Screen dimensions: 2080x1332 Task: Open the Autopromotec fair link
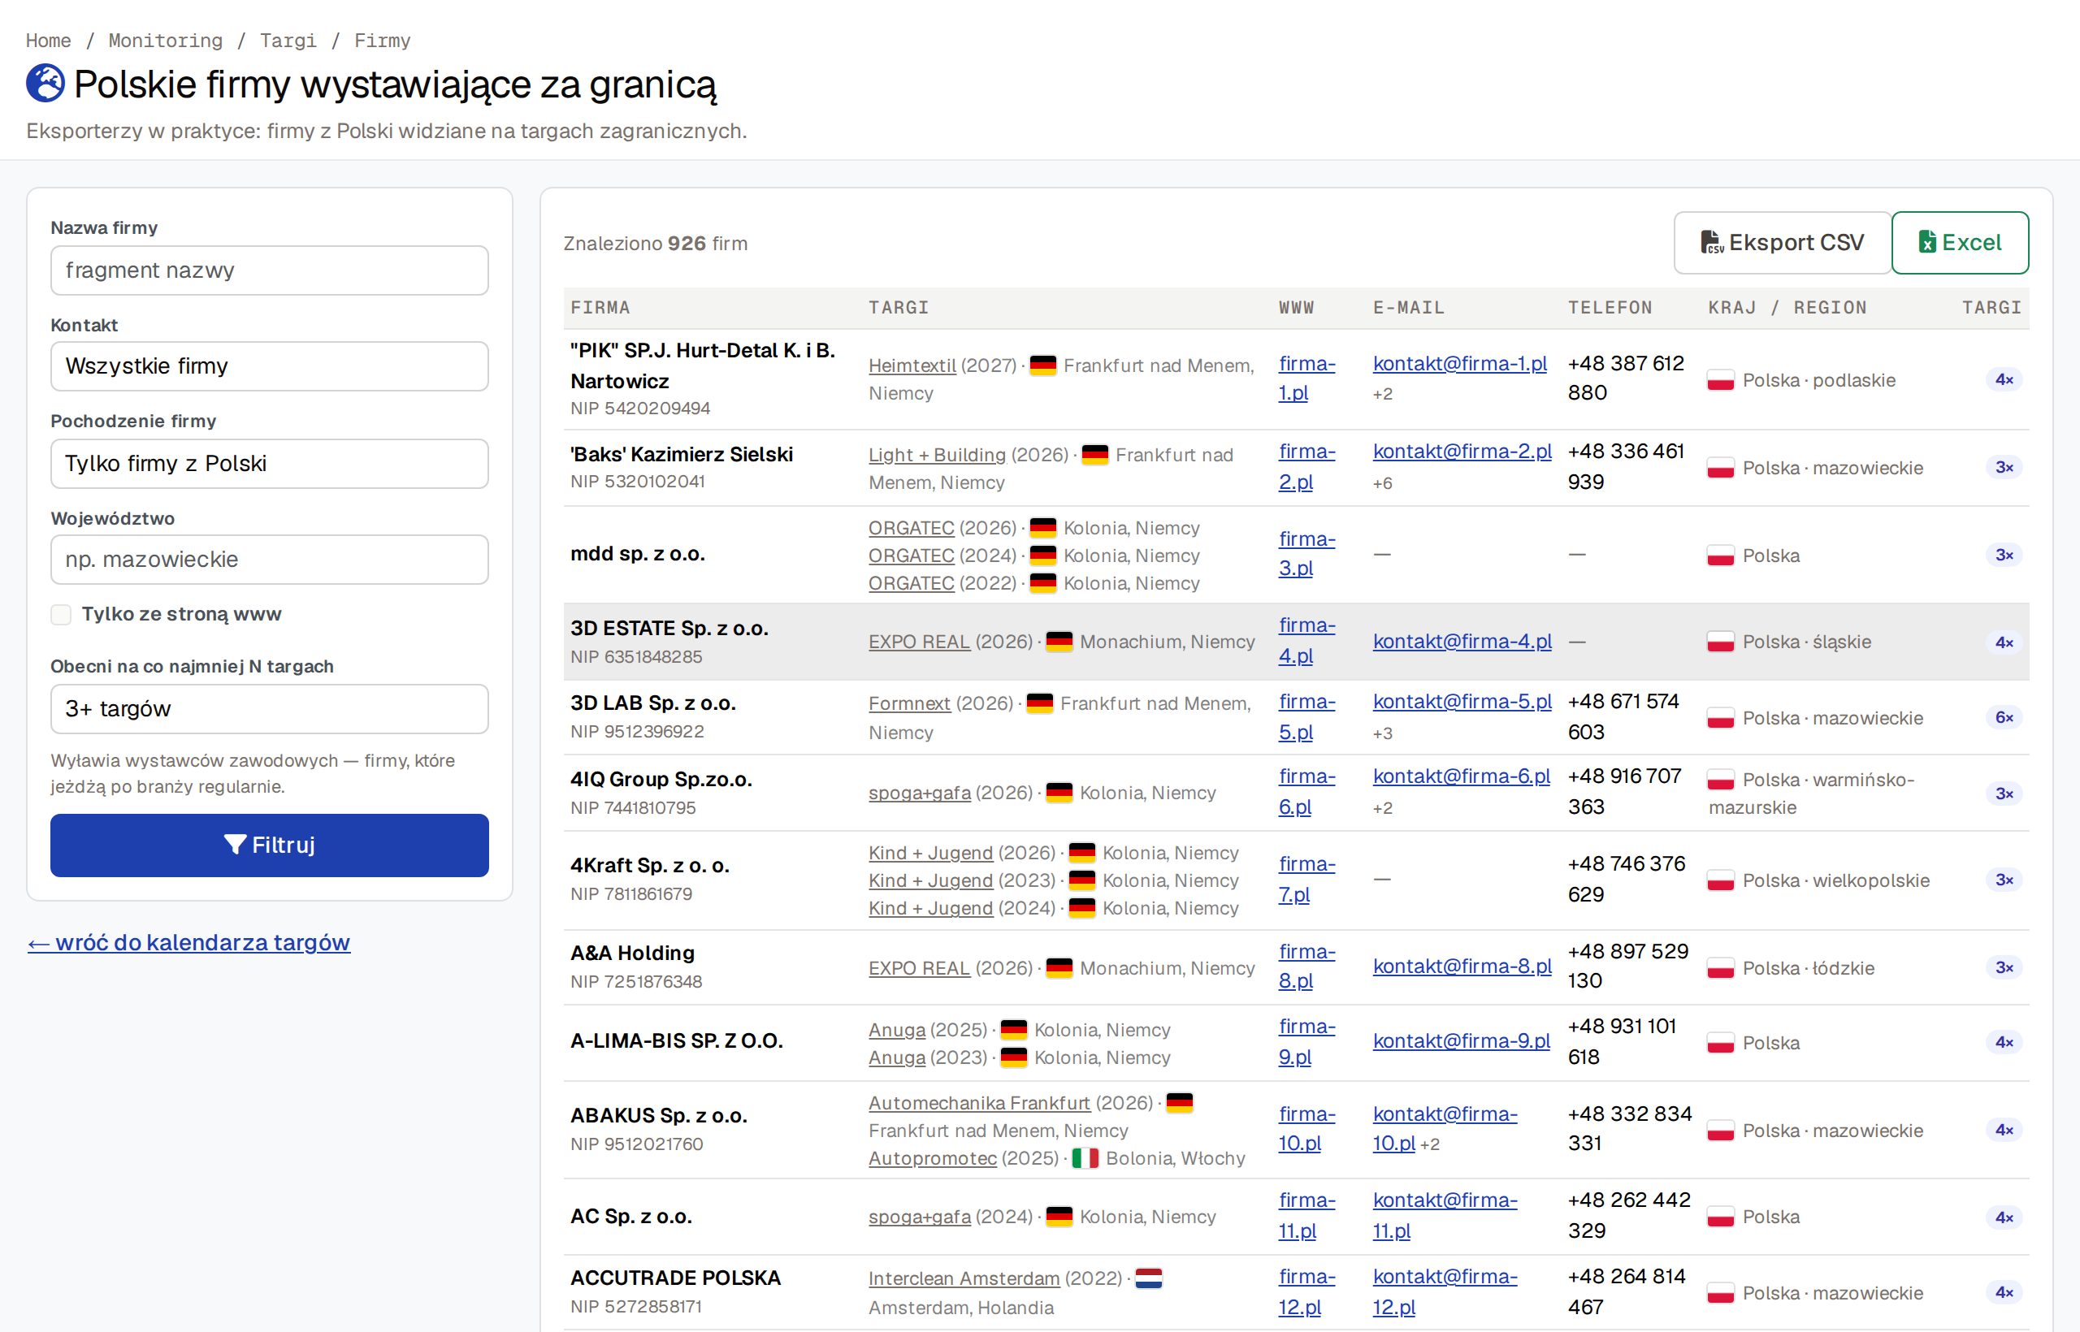pyautogui.click(x=933, y=1158)
